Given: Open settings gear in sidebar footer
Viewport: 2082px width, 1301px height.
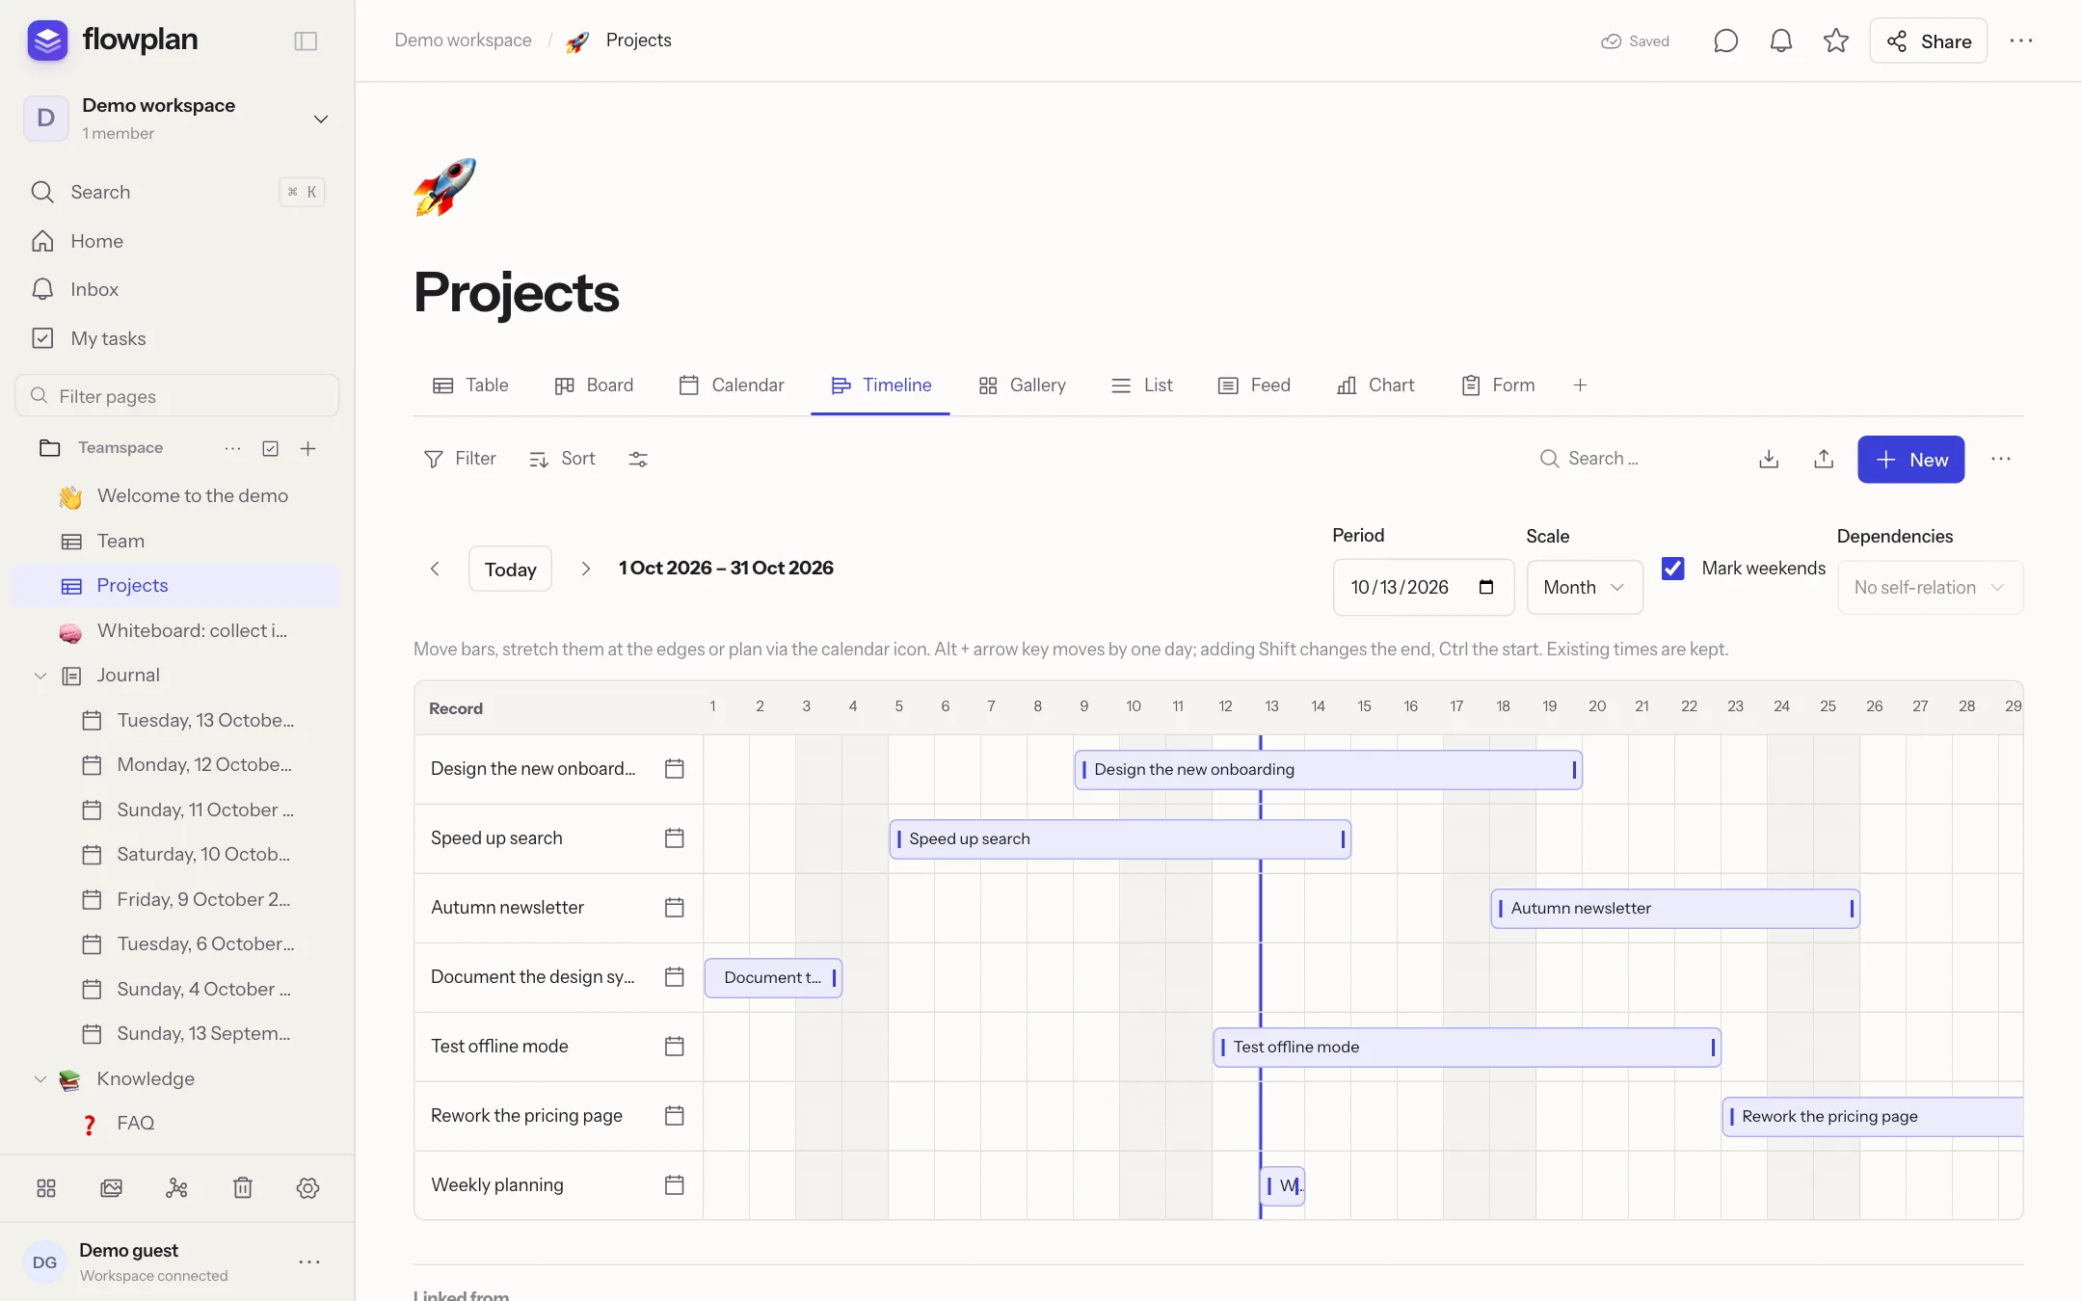Looking at the screenshot, I should tap(307, 1188).
